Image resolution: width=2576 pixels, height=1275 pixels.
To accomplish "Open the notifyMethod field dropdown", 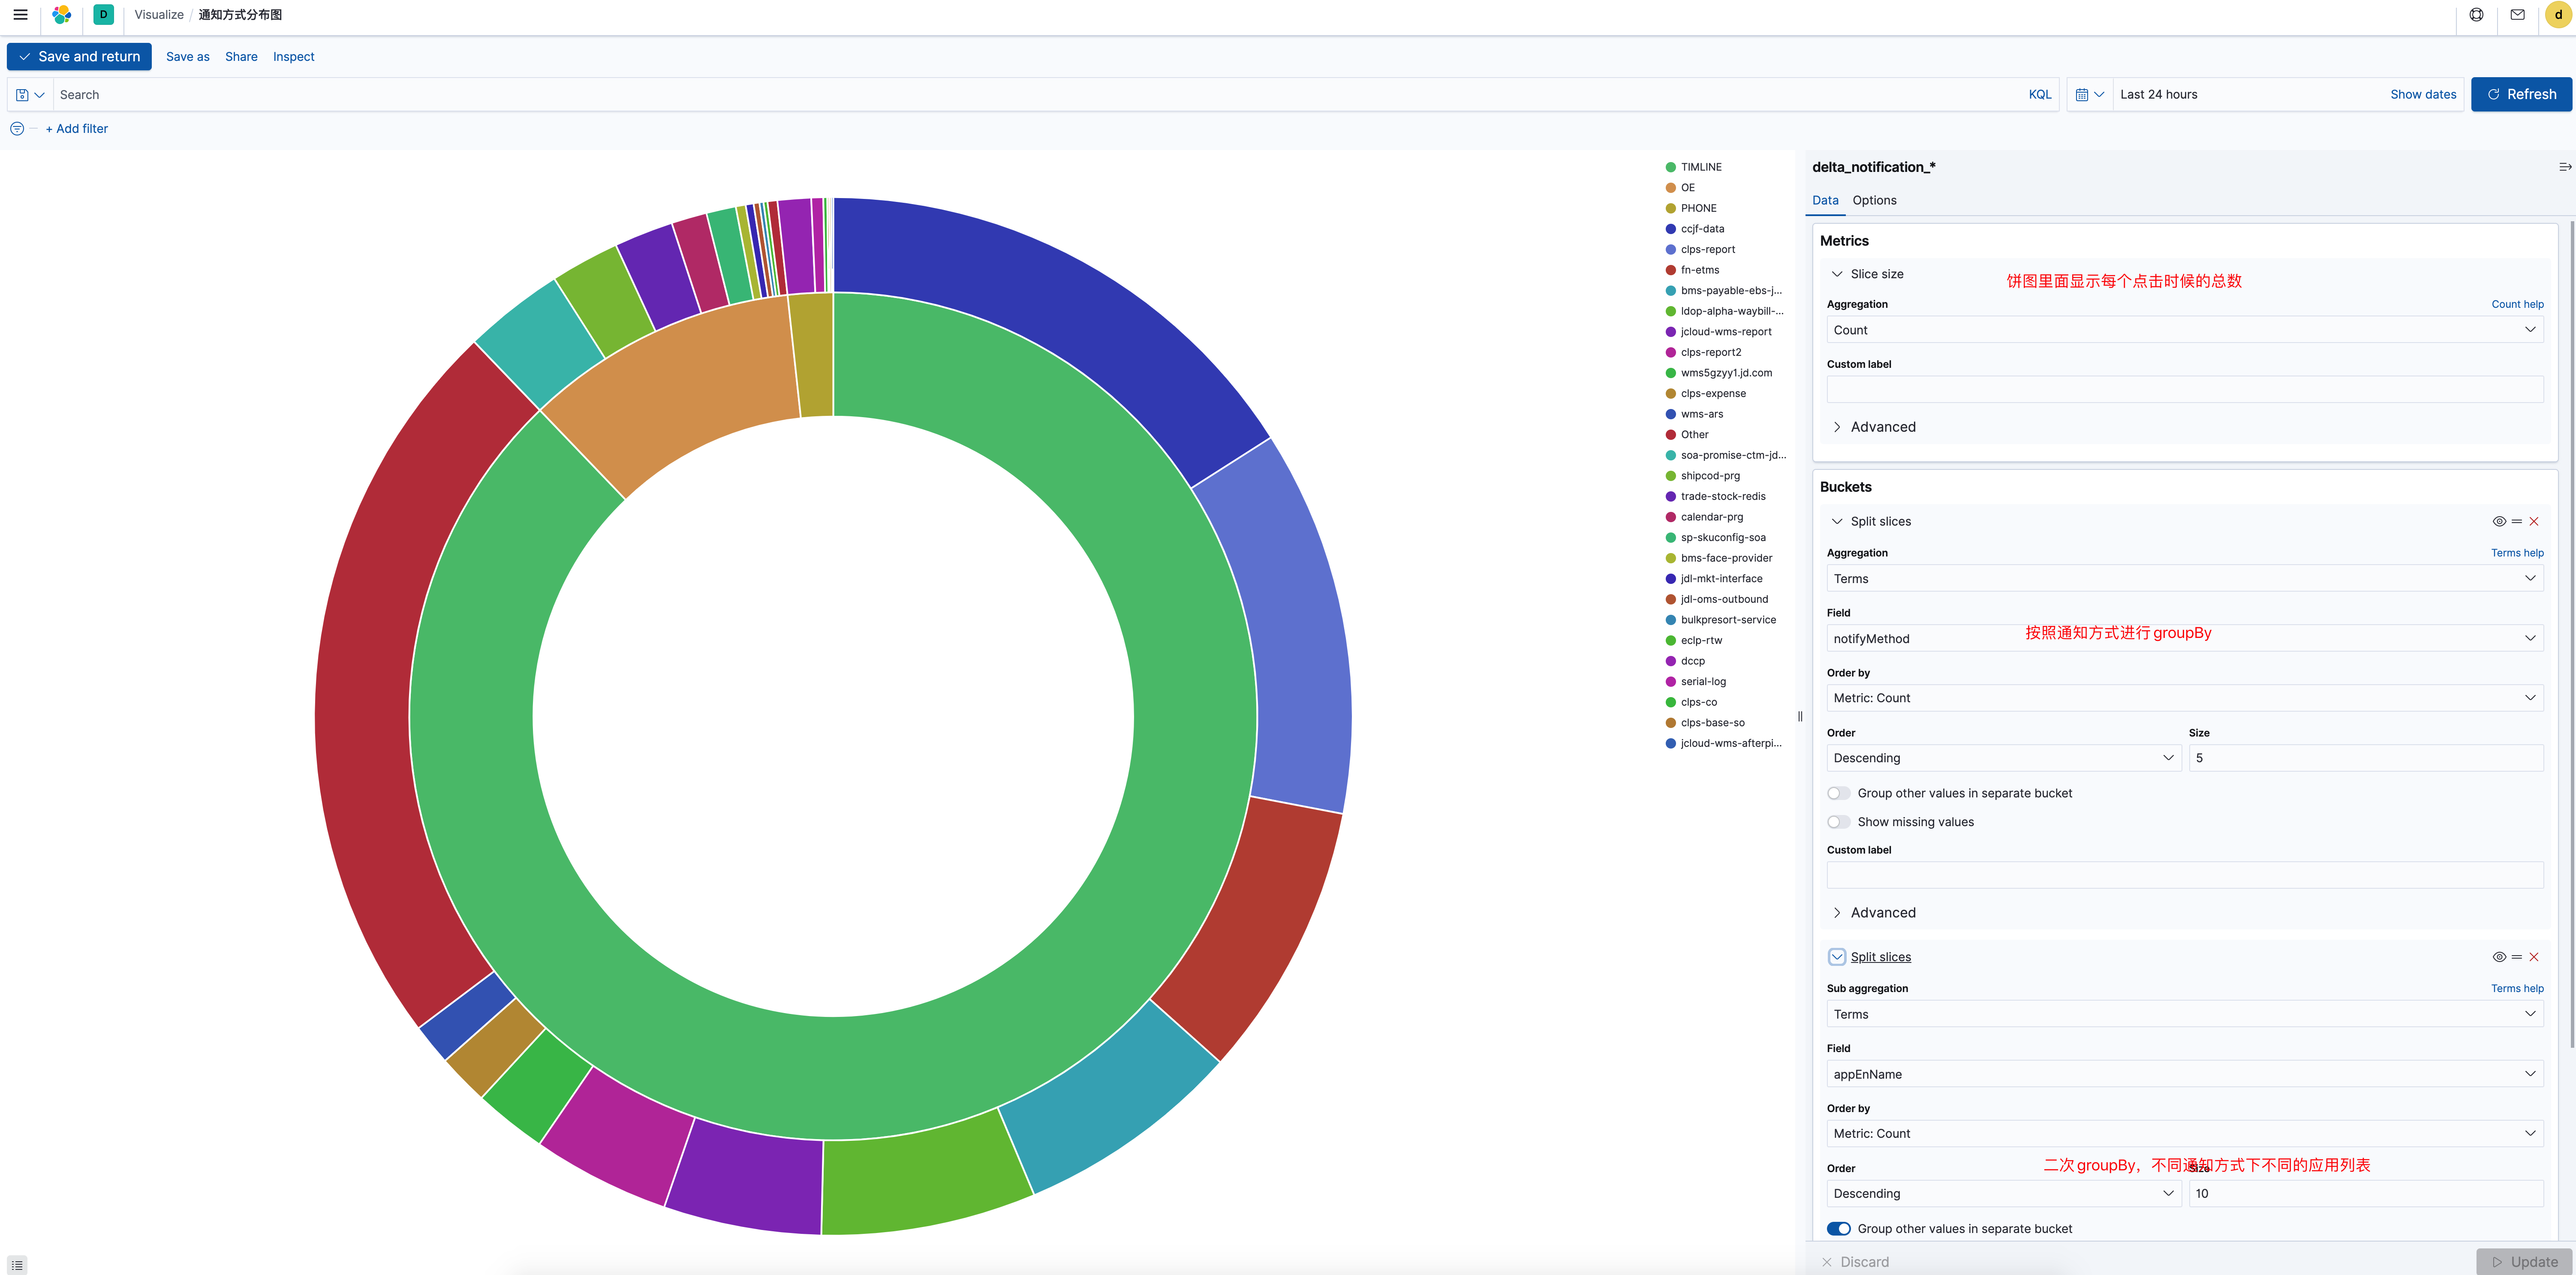I will point(2184,639).
